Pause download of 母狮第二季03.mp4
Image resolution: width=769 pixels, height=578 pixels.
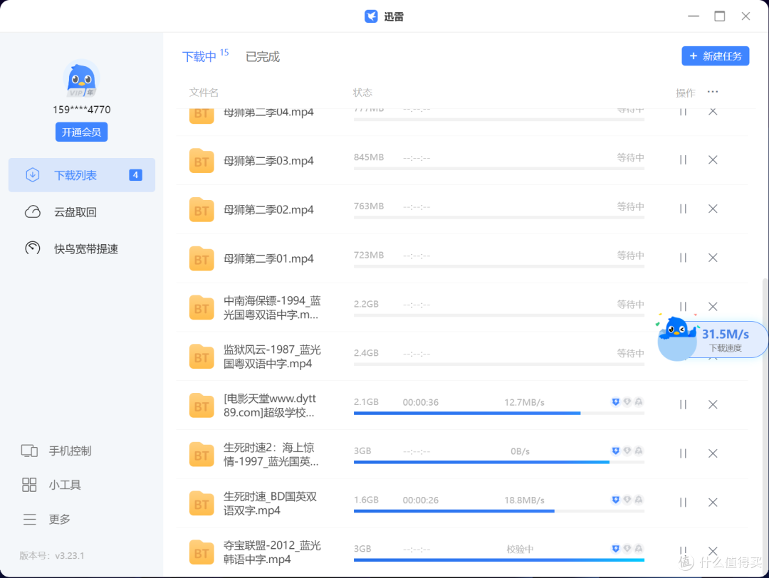click(683, 160)
